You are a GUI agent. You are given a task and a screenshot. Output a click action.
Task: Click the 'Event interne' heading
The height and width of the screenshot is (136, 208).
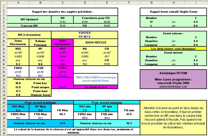pyautogui.click(x=173, y=53)
